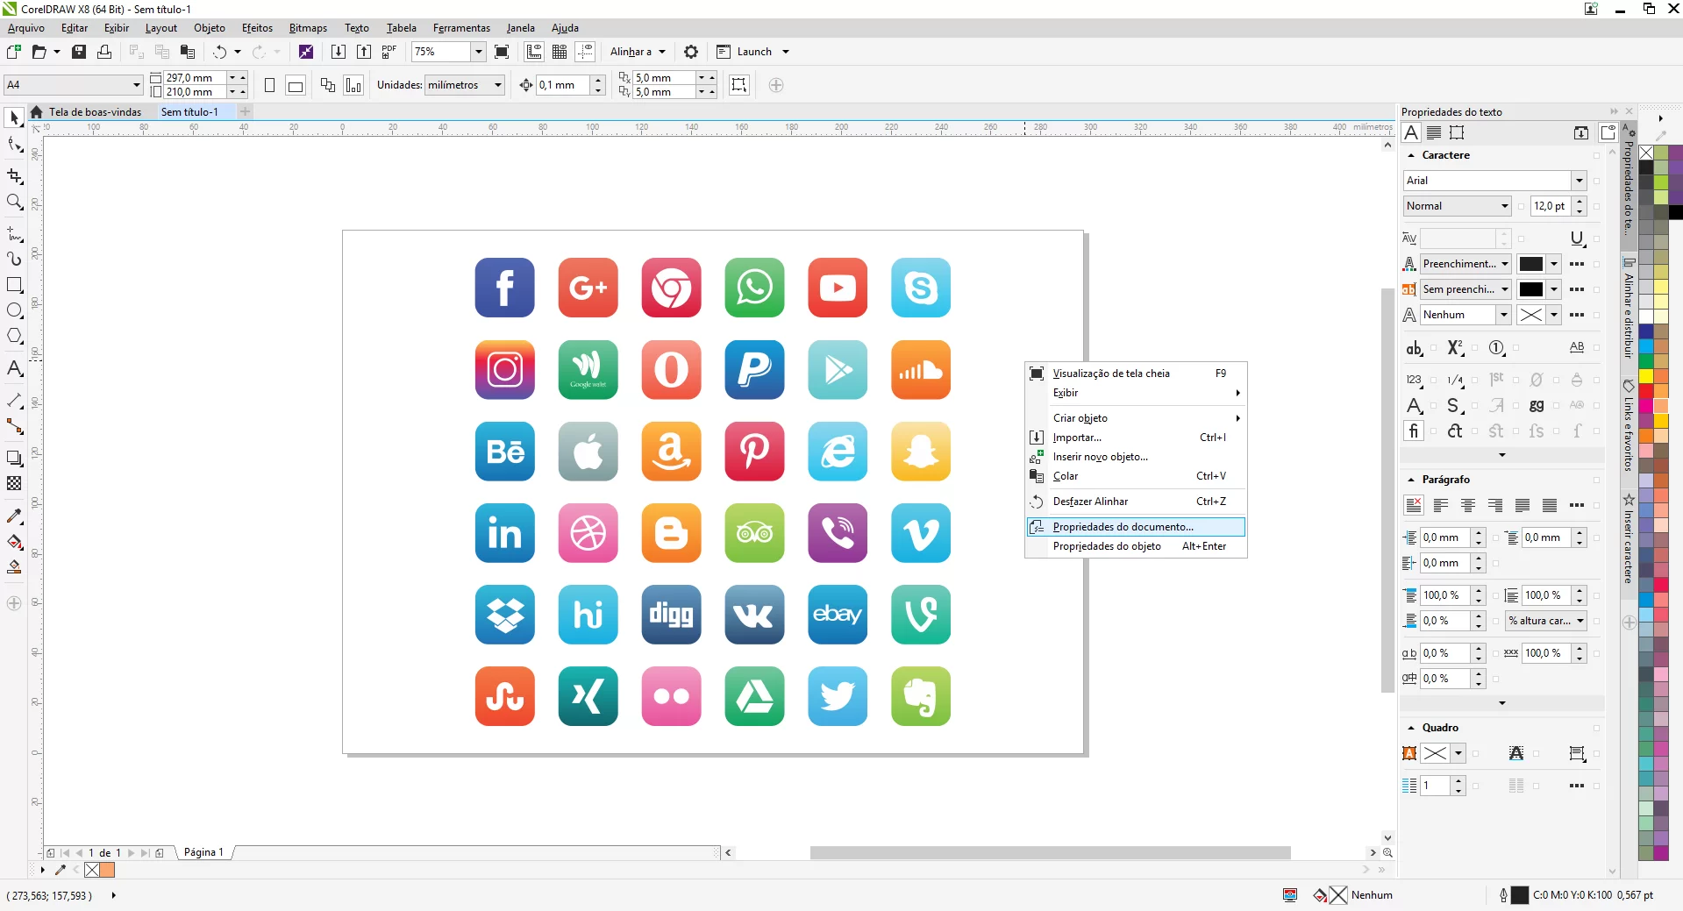Select the Polygon tool in the toolbox

(x=14, y=336)
